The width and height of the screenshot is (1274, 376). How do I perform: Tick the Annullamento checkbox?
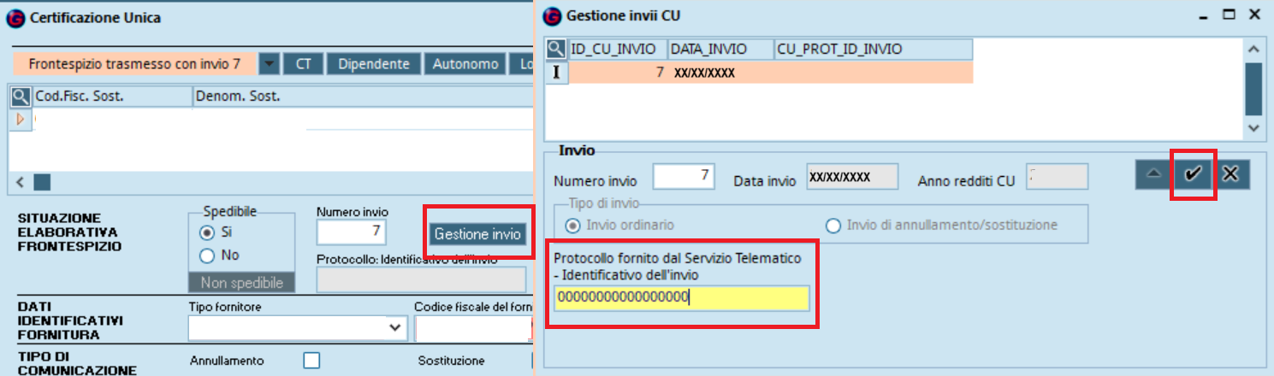[x=311, y=361]
